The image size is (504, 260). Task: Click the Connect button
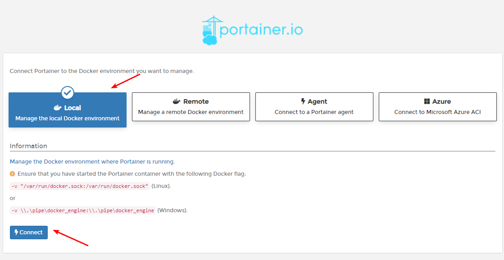pos(29,233)
